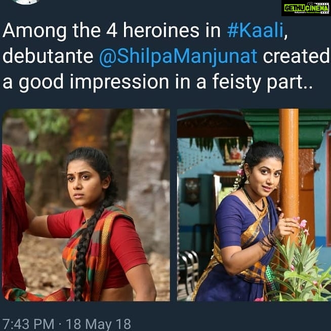Click the Kollywood's Personal Diary tagline
This screenshot has height=331, width=331.
[308, 13]
